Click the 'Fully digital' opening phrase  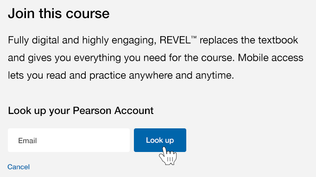click(34, 40)
